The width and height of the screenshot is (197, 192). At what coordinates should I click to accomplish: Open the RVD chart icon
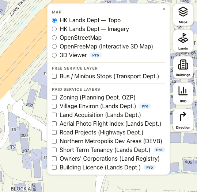183,94
